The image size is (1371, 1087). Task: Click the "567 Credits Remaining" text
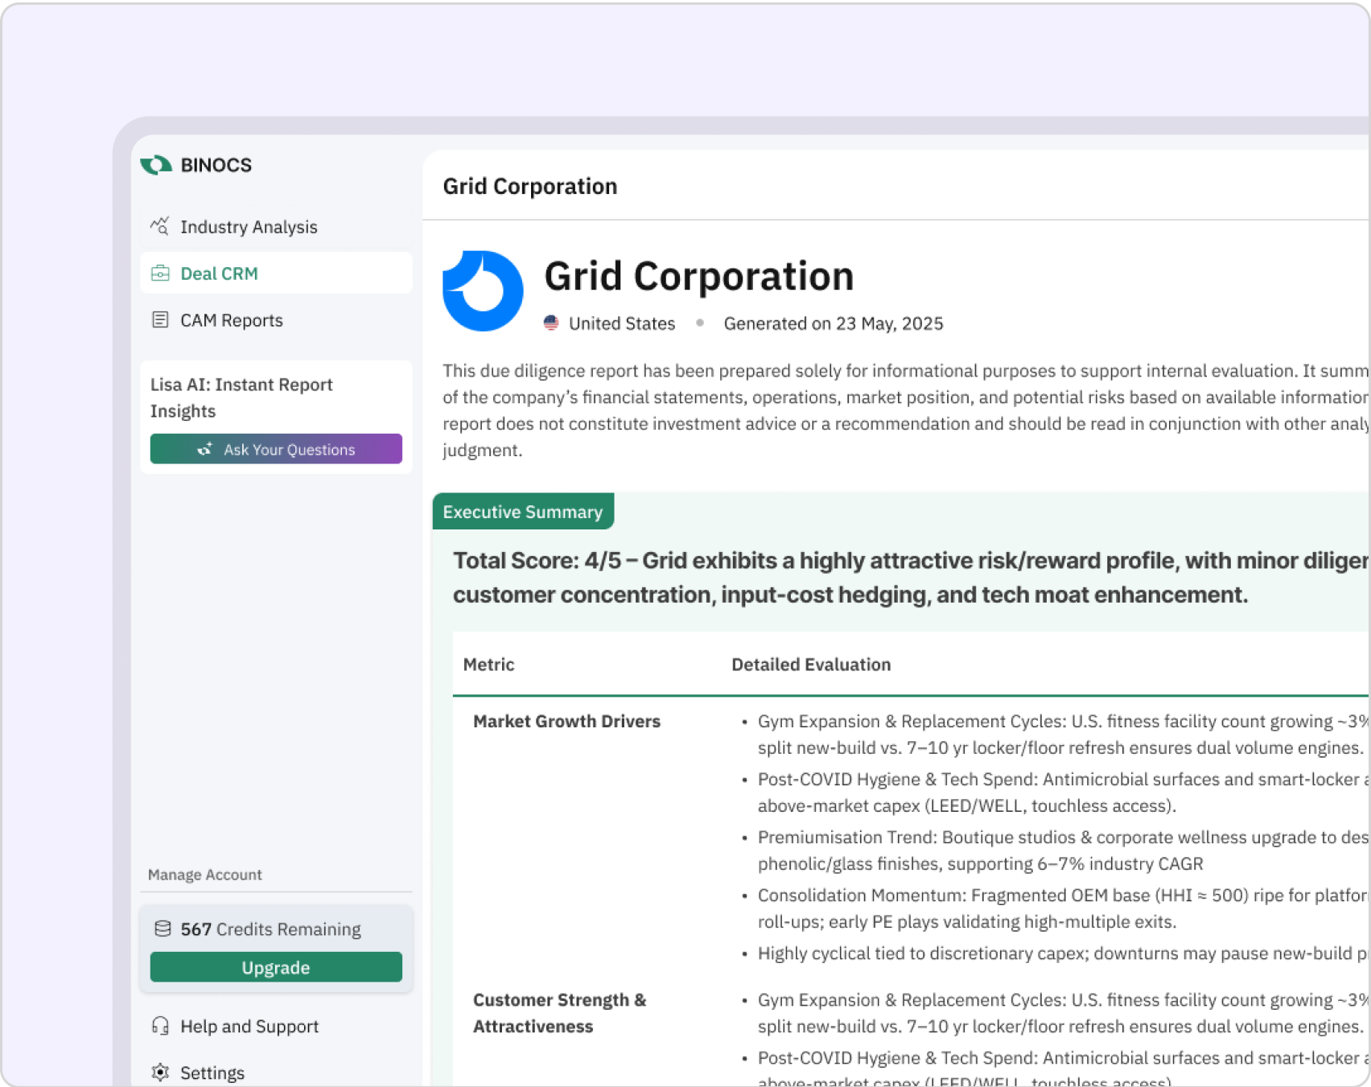pos(270,929)
